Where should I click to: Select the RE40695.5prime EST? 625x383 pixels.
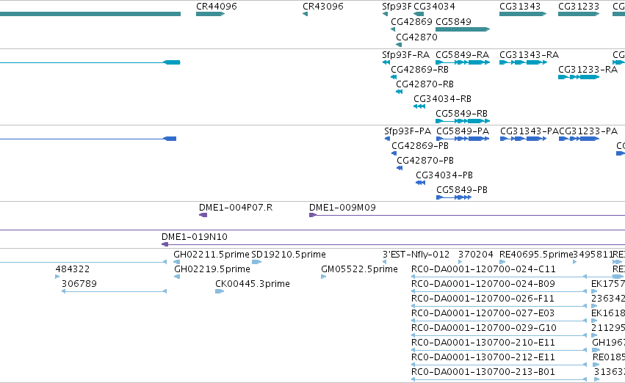(502, 263)
